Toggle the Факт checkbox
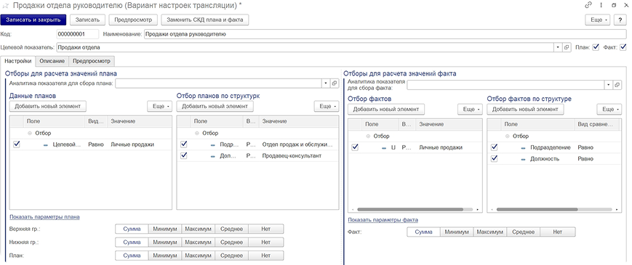 (x=623, y=47)
